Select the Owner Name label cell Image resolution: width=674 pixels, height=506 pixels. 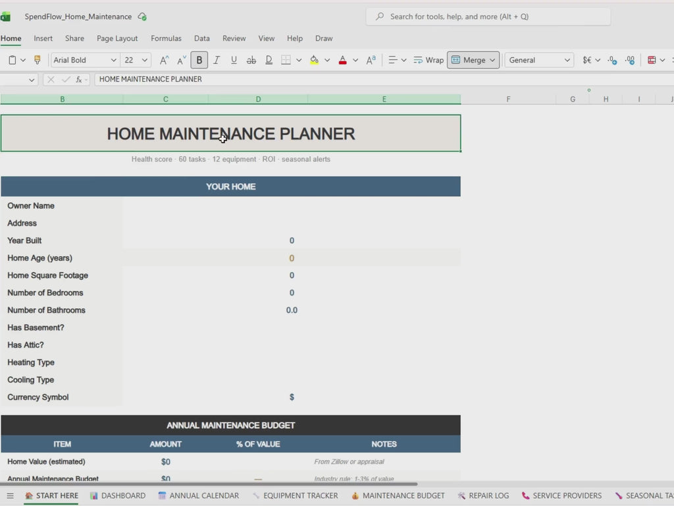point(62,206)
